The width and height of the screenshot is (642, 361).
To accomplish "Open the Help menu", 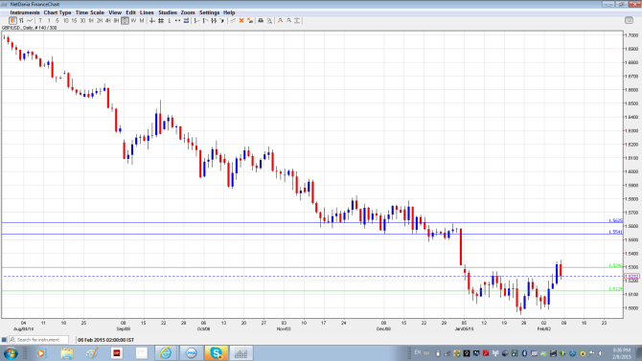I will [x=229, y=12].
